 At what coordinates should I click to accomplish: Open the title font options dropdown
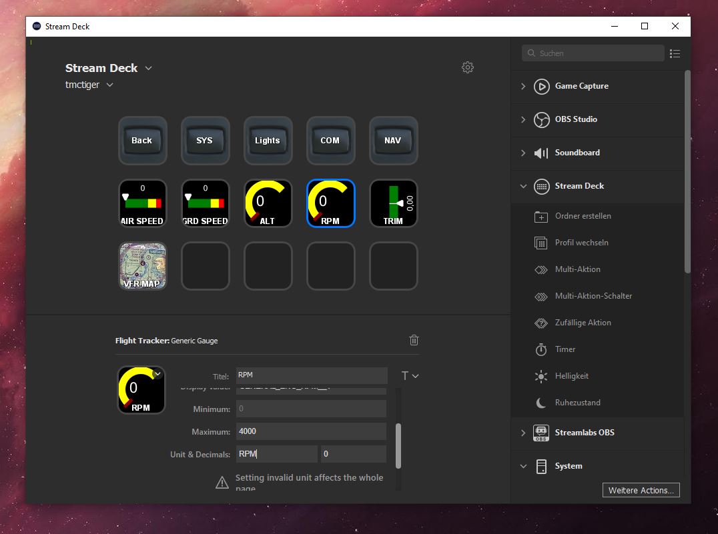[x=410, y=376]
